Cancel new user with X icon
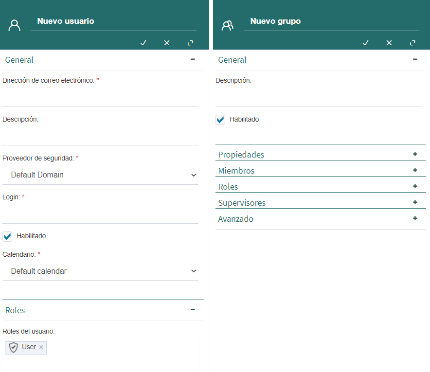Image resolution: width=430 pixels, height=372 pixels. pyautogui.click(x=167, y=43)
